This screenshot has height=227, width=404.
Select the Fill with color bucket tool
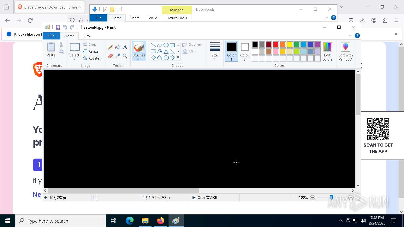coord(118,47)
